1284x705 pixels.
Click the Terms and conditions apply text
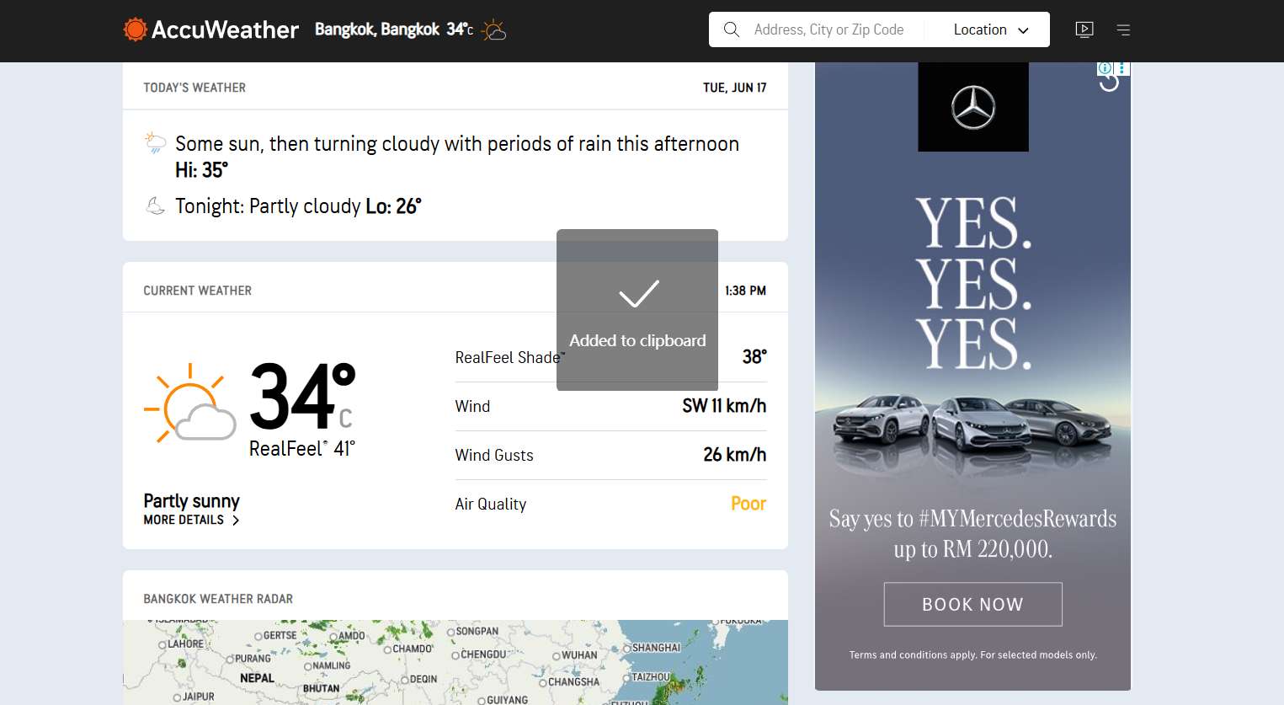point(973,654)
